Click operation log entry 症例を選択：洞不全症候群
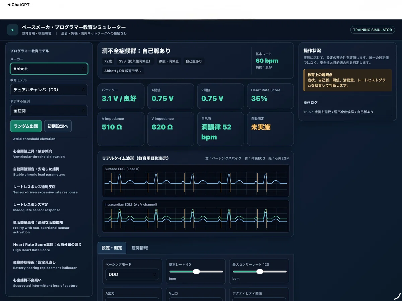This screenshot has height=301, width=402. (x=347, y=112)
